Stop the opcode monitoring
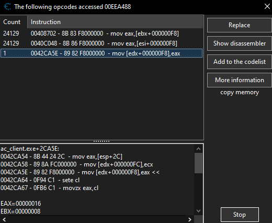The height and width of the screenshot is (223, 272). pyautogui.click(x=240, y=215)
